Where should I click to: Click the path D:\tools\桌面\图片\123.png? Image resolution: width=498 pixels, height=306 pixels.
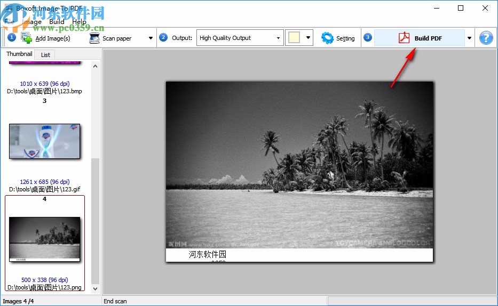click(x=44, y=287)
